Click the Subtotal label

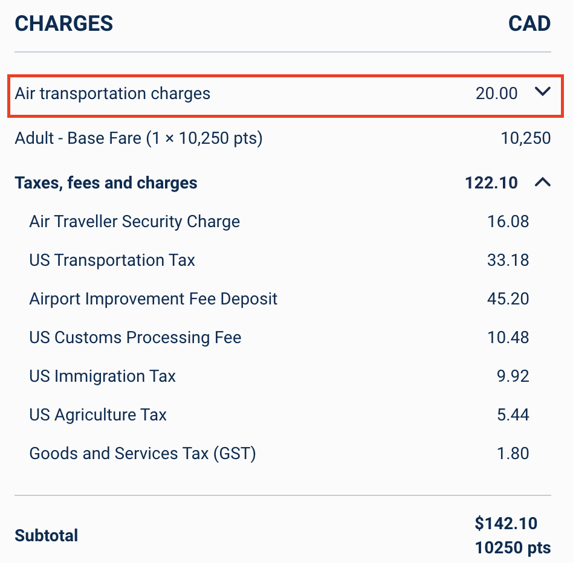47,536
